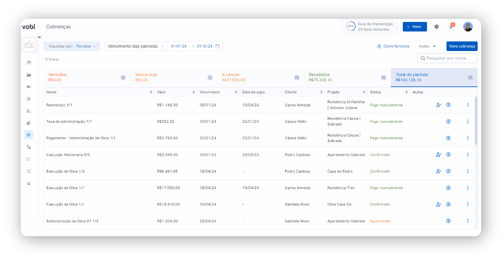Open three-dot menu for Pagamento - Administração de Obra
Screen dimensions: 502x255
(x=468, y=138)
